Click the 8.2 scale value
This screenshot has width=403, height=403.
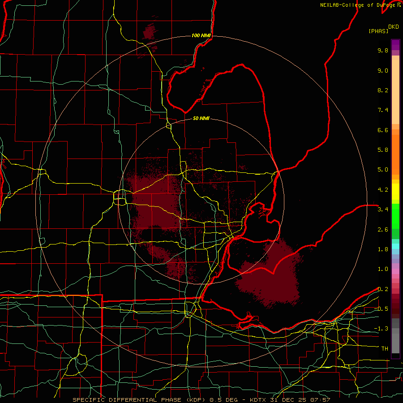(383, 90)
